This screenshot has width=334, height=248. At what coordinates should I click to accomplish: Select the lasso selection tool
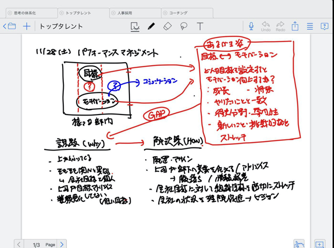183,26
